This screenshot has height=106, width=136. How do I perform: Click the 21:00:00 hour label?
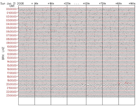(x=12, y=88)
